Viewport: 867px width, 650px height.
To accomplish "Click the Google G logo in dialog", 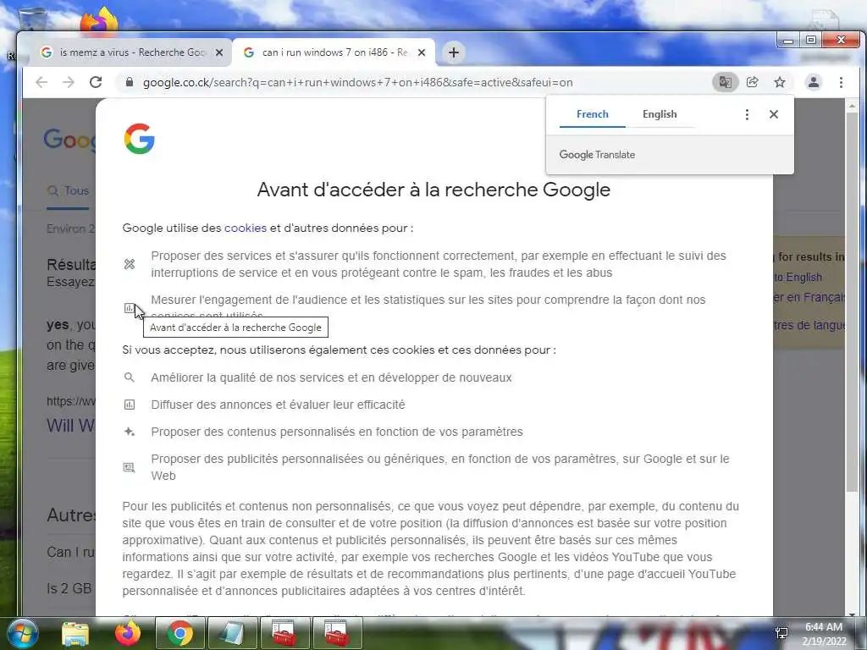I will tap(140, 138).
